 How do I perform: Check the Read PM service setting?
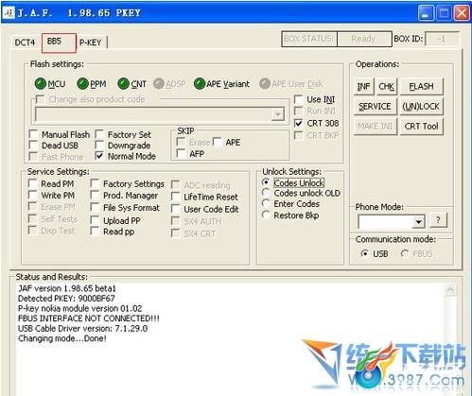(33, 183)
